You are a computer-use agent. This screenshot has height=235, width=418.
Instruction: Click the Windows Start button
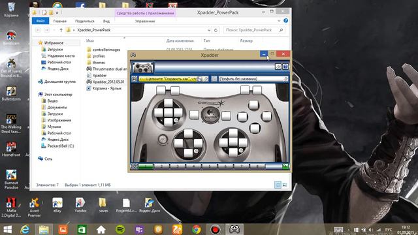pyautogui.click(x=7, y=229)
